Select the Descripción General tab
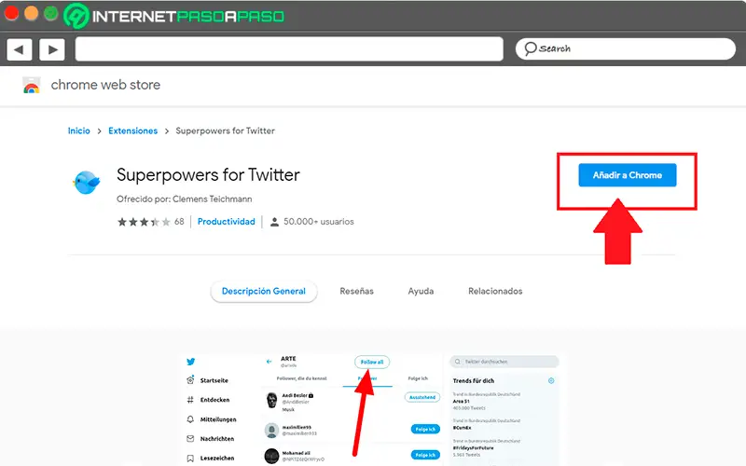 click(264, 292)
